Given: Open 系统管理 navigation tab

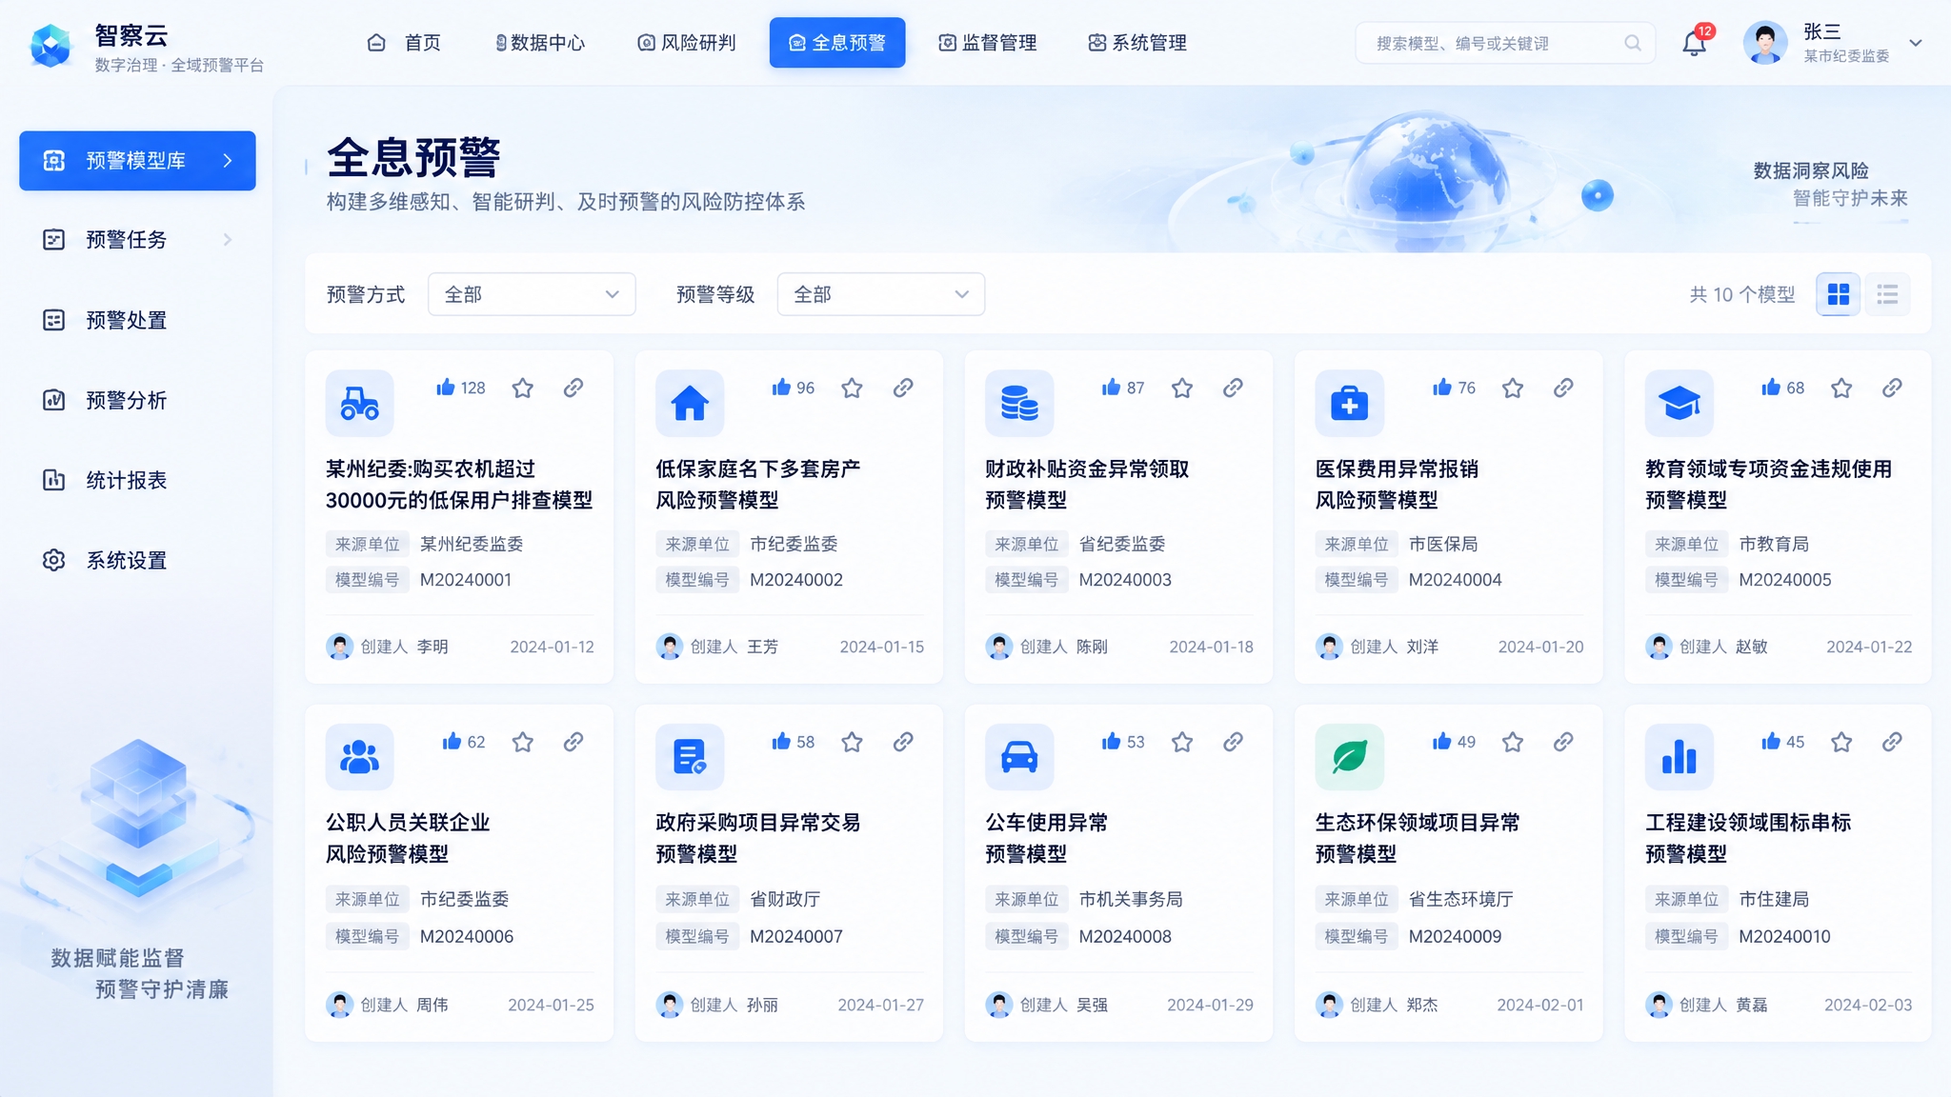Looking at the screenshot, I should click(x=1137, y=43).
